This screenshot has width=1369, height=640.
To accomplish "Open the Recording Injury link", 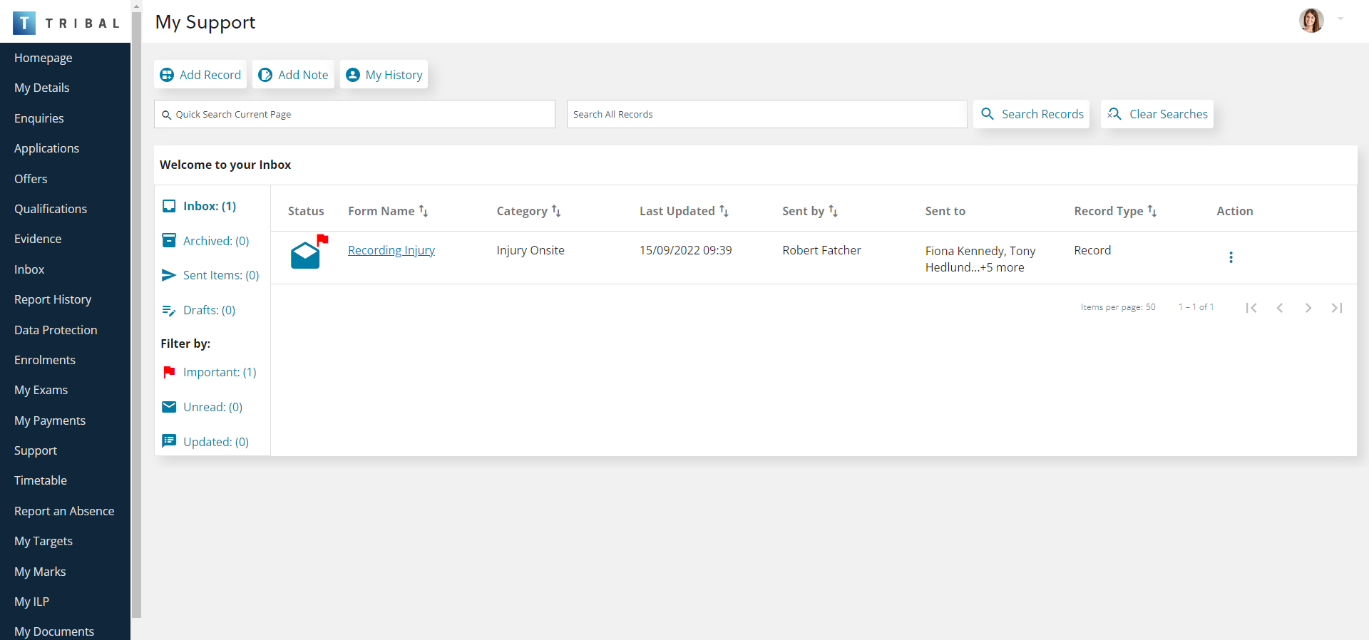I will click(x=391, y=250).
